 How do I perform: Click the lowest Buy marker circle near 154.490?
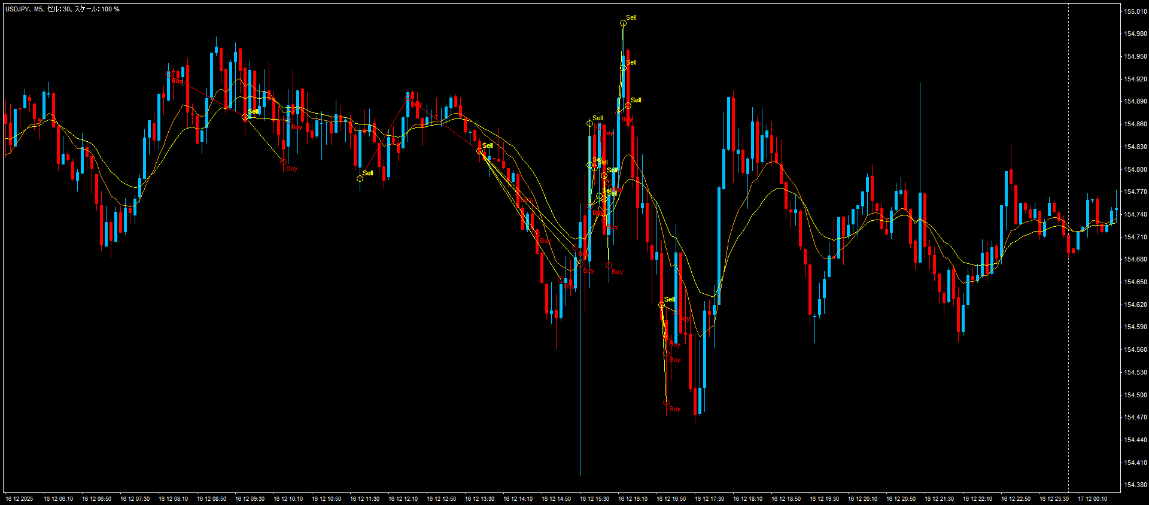(x=666, y=403)
